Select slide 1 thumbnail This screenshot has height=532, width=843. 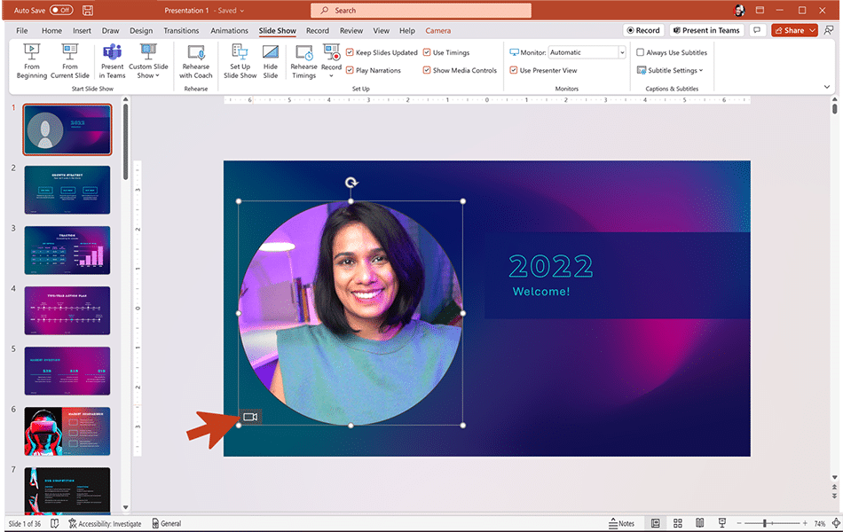[x=67, y=129]
